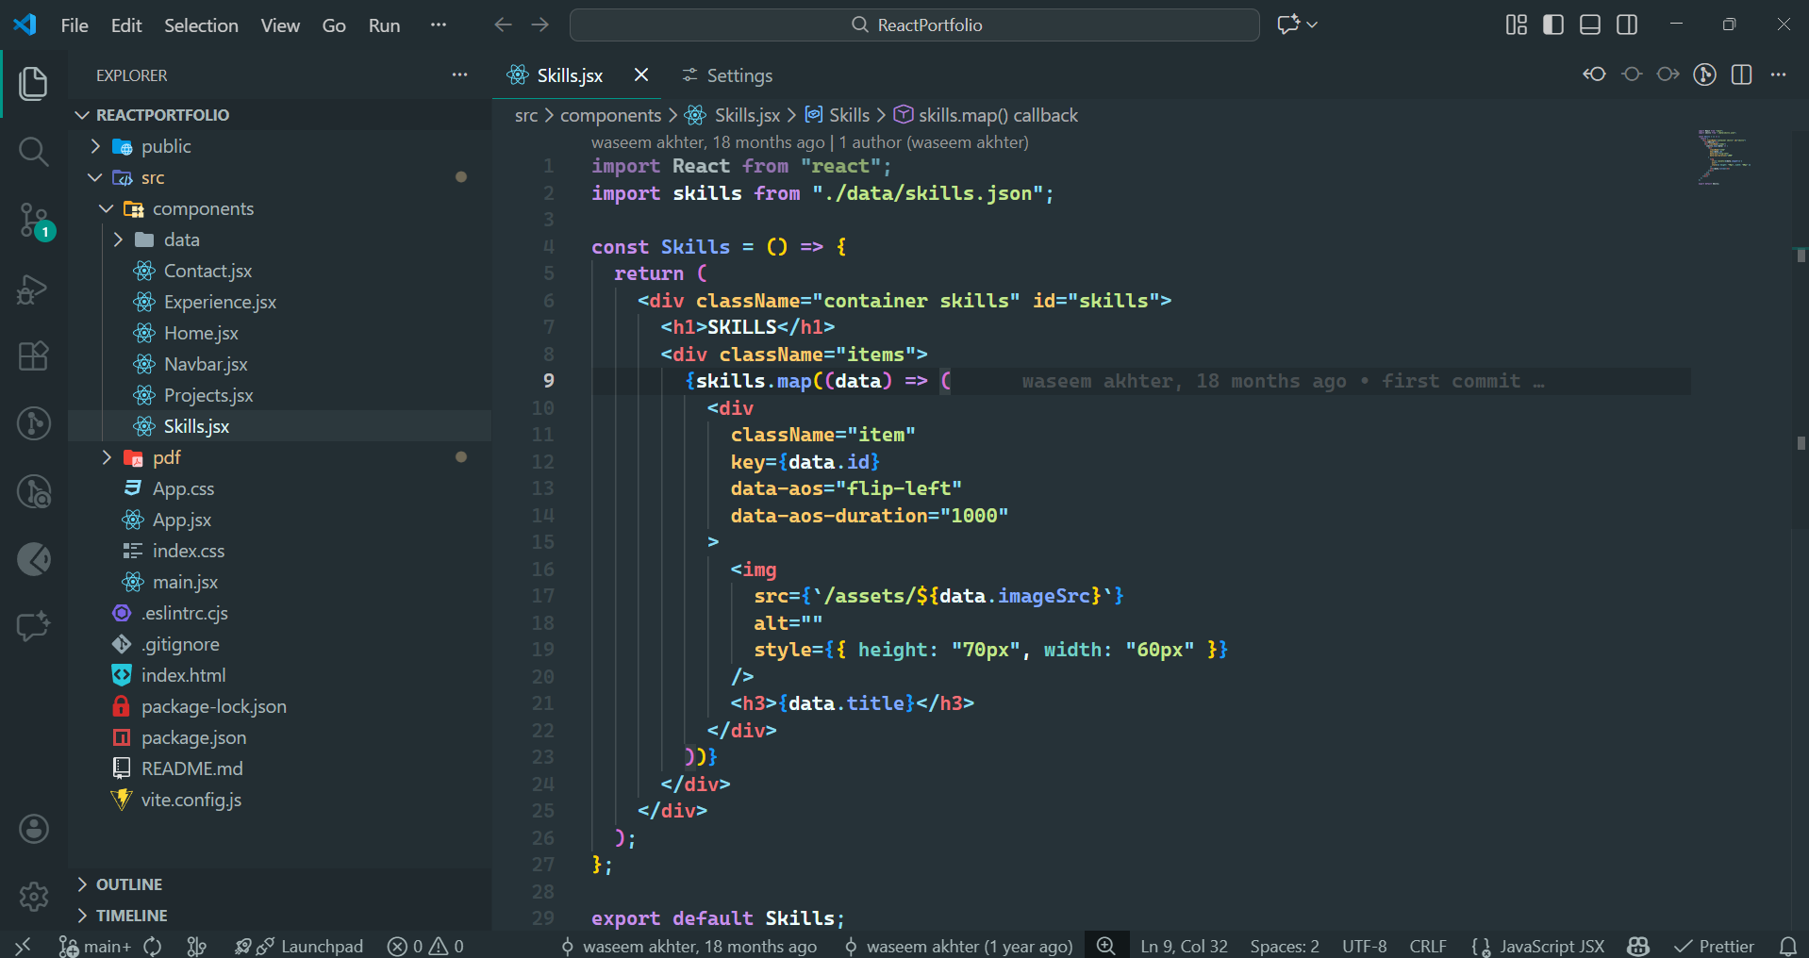Click the main+ branch in the status bar

97,946
